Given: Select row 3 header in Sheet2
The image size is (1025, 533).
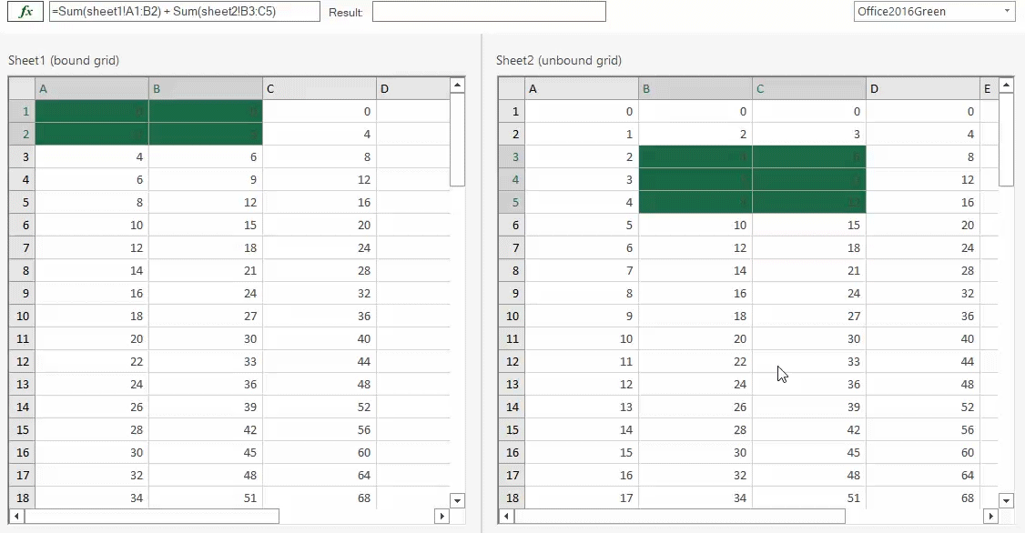Looking at the screenshot, I should 512,156.
